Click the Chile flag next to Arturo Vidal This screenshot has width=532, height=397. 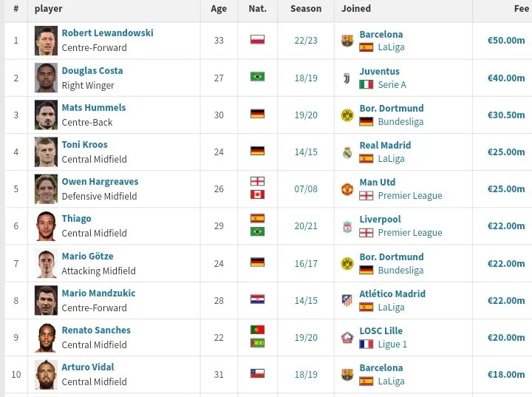[x=257, y=373]
